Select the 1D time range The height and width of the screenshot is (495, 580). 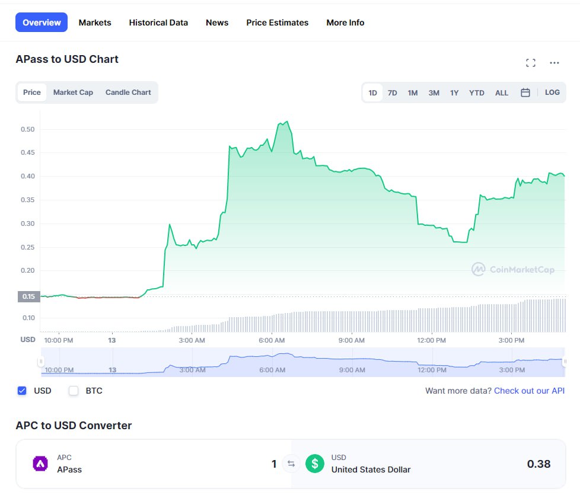click(x=372, y=93)
